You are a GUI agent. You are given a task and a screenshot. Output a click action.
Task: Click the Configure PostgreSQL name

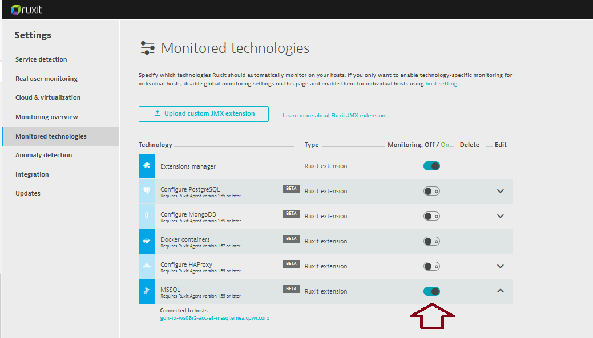click(190, 189)
